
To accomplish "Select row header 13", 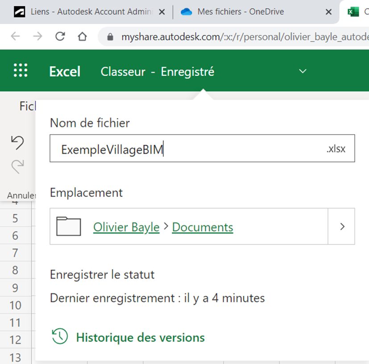I will pyautogui.click(x=15, y=357).
